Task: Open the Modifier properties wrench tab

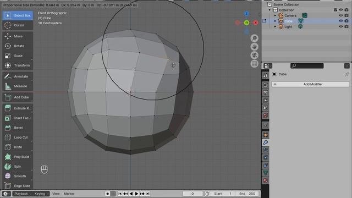Action: (x=265, y=142)
